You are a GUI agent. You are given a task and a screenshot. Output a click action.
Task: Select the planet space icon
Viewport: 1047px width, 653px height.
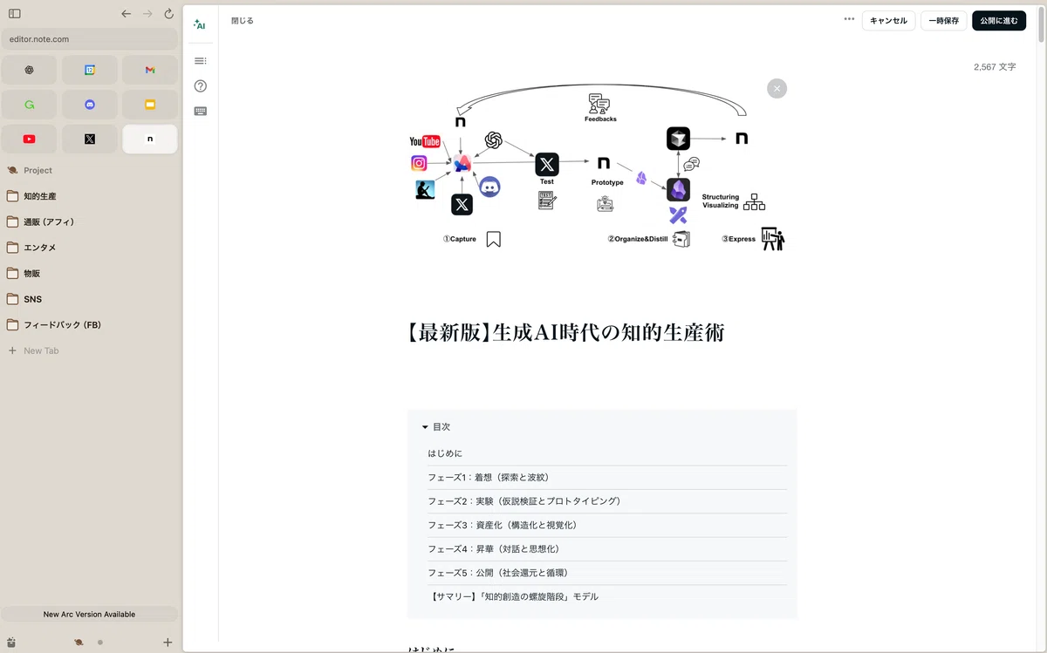coord(79,643)
